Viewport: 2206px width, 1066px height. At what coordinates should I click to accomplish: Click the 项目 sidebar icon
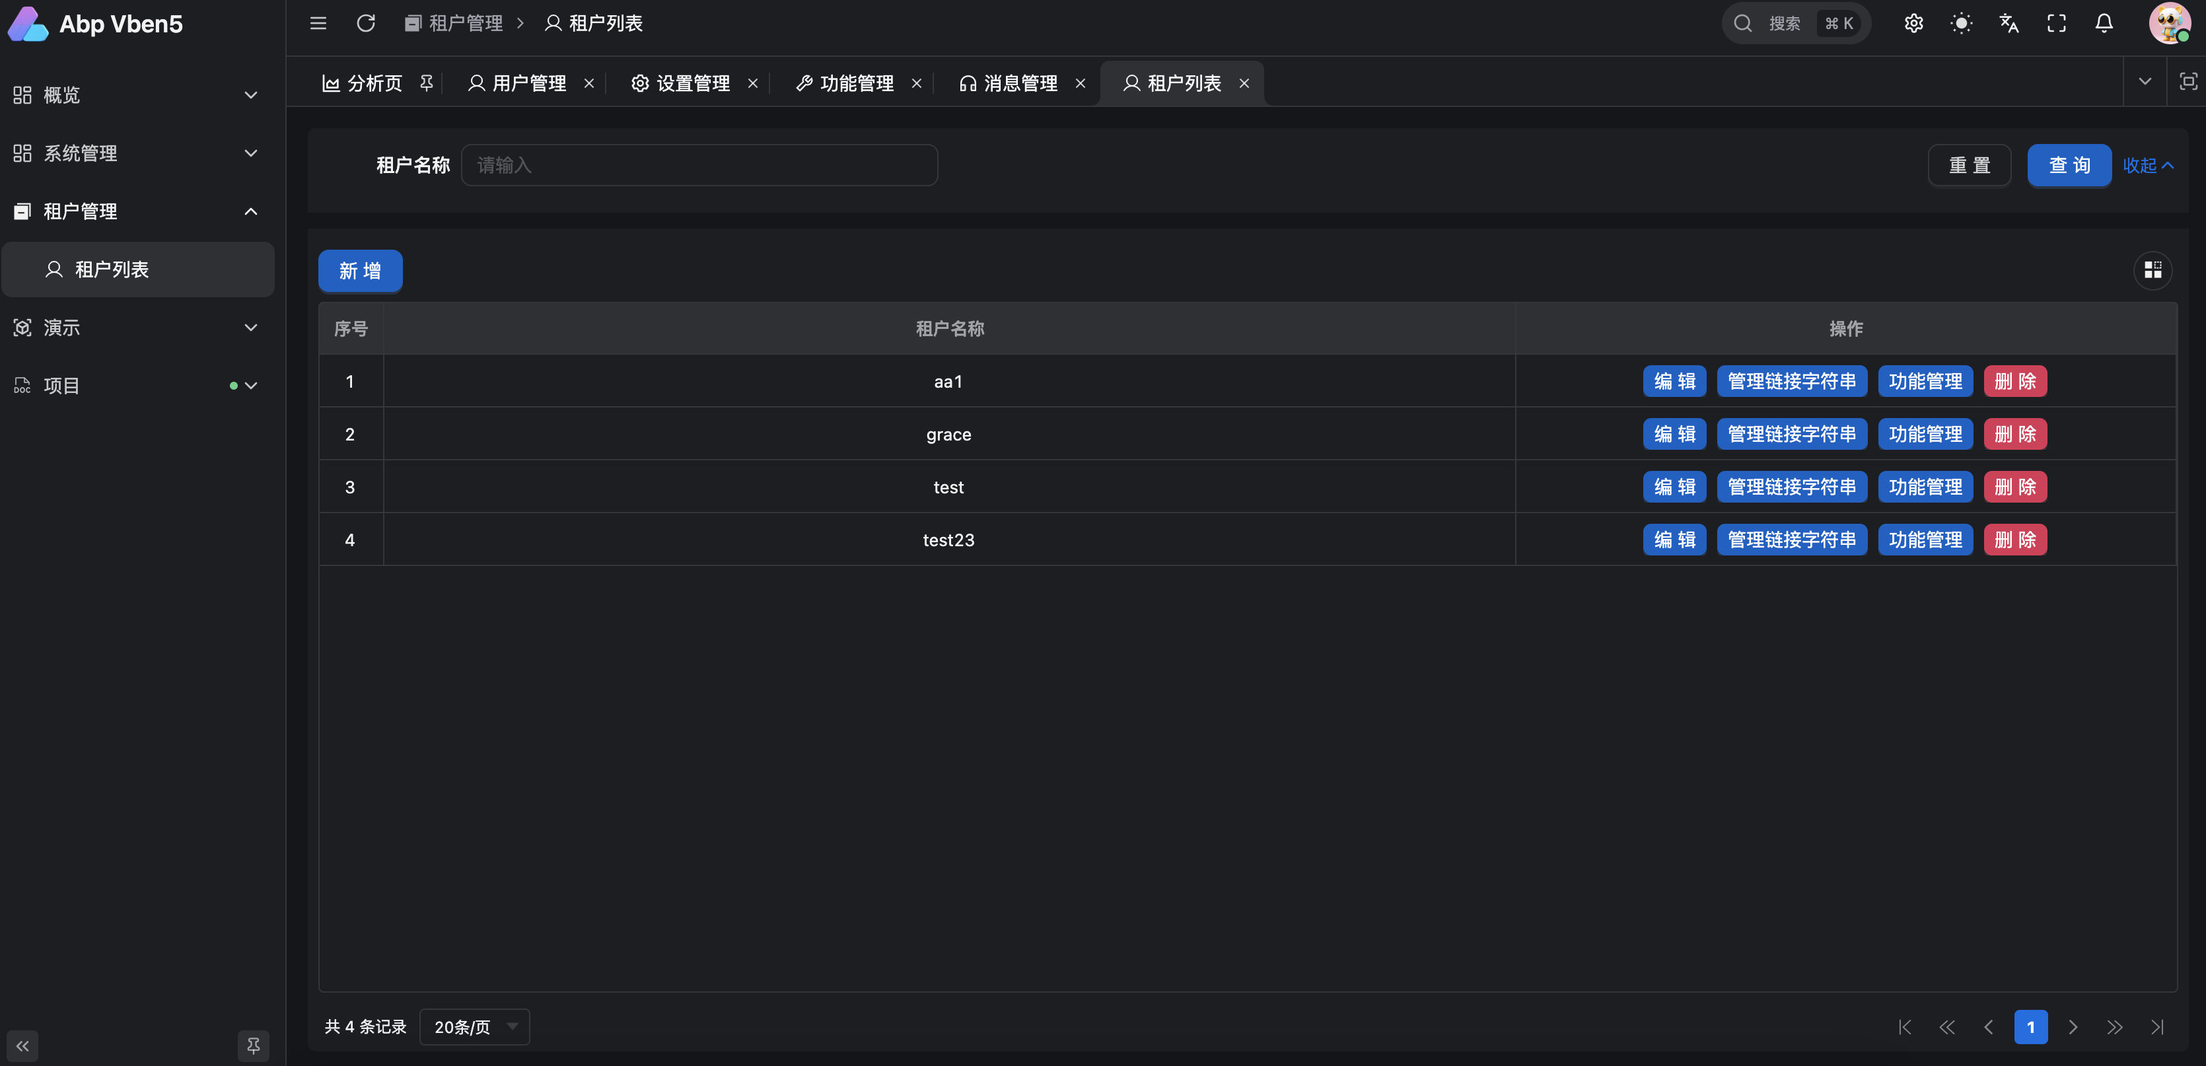click(22, 385)
